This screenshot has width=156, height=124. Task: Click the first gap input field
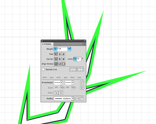(x=52, y=74)
